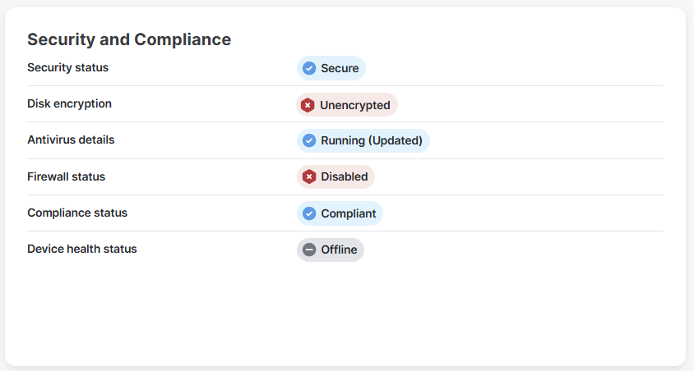Click the "Security status" row label

coord(67,67)
